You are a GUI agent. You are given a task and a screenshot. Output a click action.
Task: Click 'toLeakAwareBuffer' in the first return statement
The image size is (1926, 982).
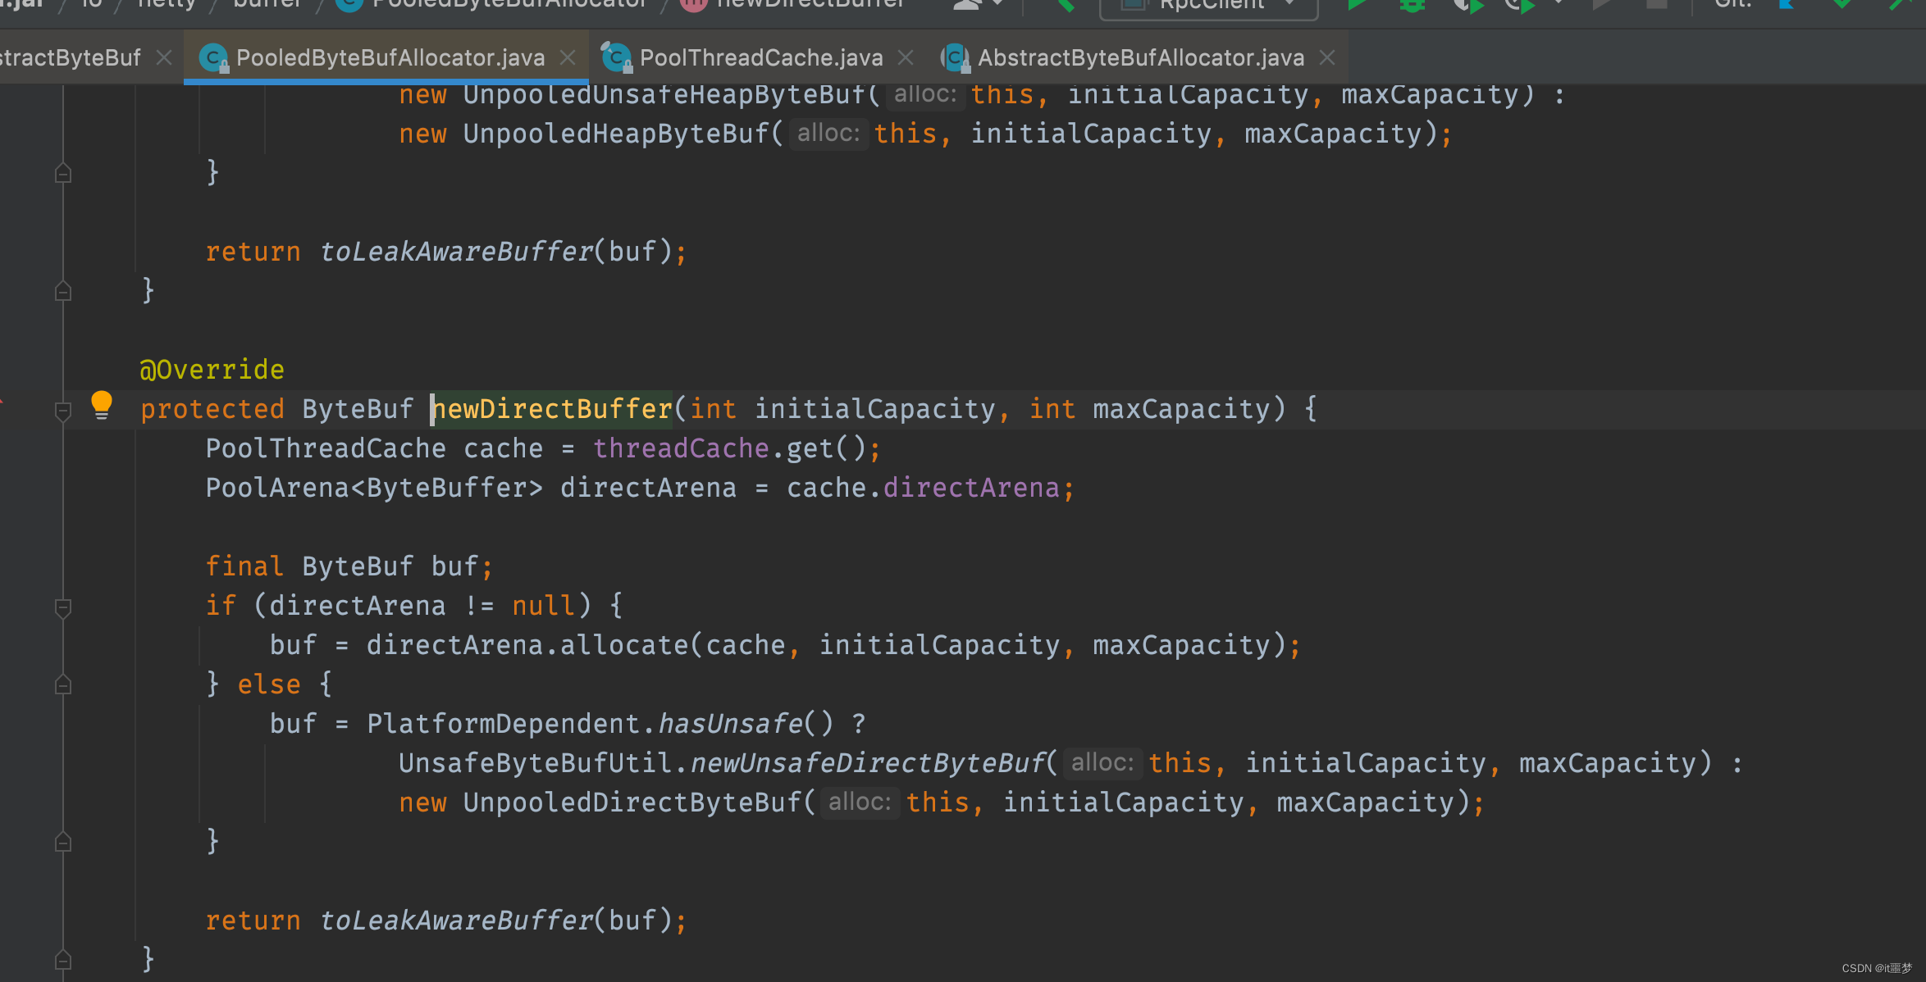pyautogui.click(x=456, y=252)
